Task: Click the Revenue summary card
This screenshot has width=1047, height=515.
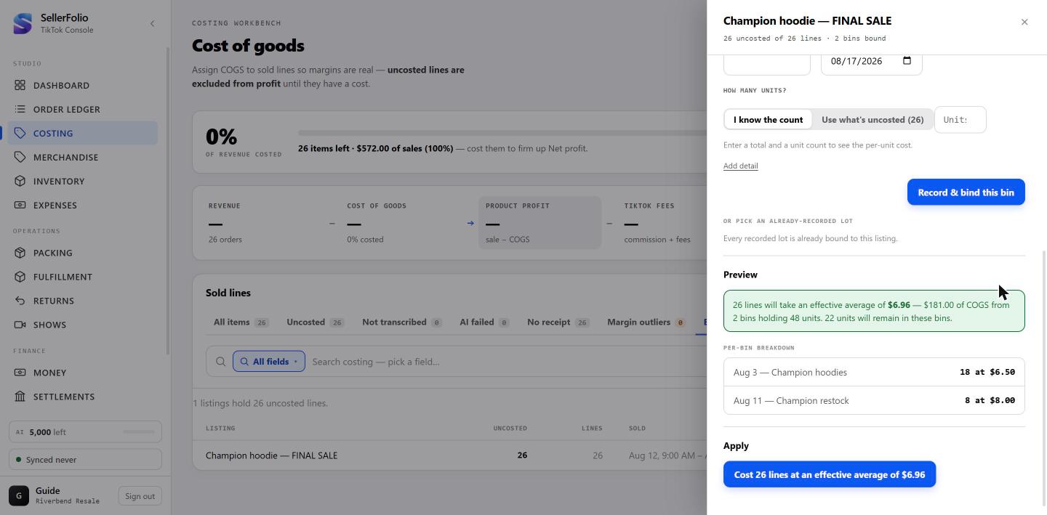Action: pos(263,222)
